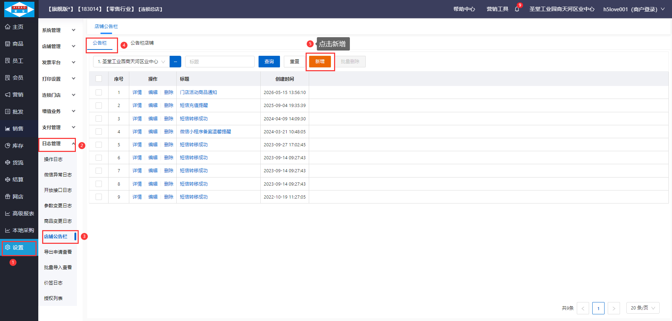
Task: Switch to the 公告栏店铺 tab
Action: [x=142, y=43]
